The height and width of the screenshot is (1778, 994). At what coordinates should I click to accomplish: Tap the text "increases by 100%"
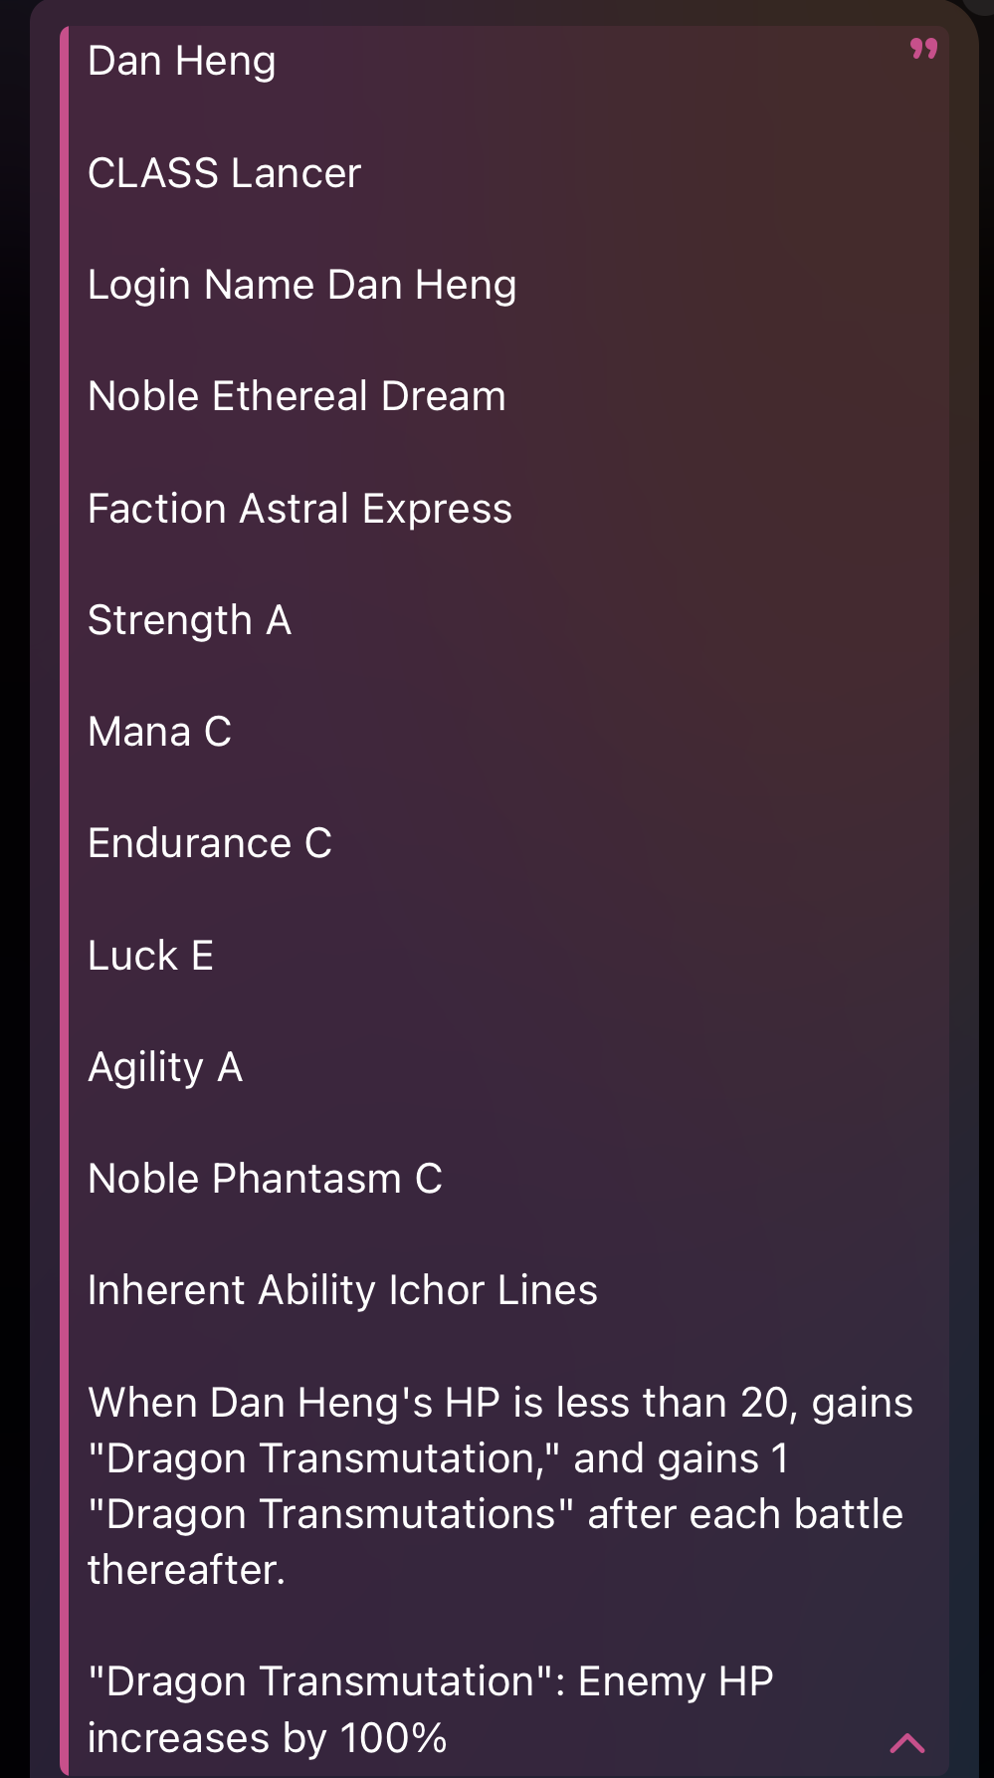coord(267,1738)
